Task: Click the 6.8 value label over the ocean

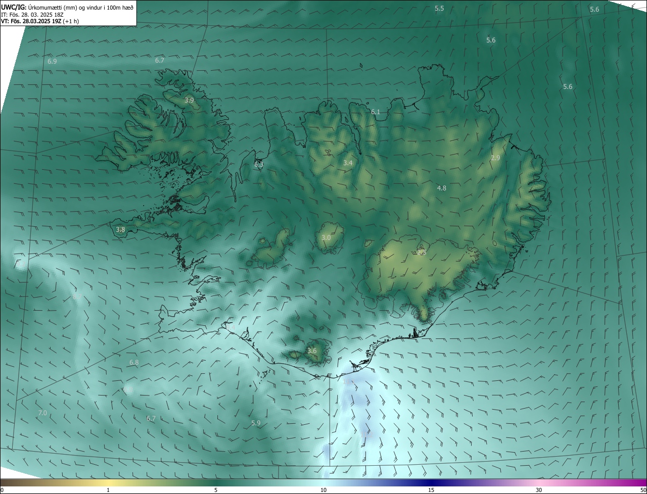Action: (134, 363)
